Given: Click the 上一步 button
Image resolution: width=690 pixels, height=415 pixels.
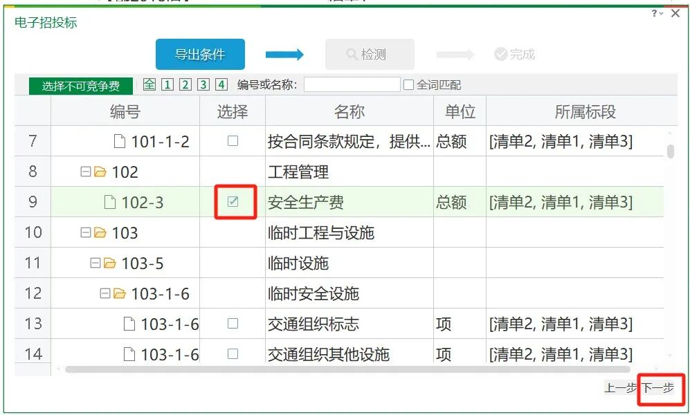Looking at the screenshot, I should pyautogui.click(x=621, y=388).
